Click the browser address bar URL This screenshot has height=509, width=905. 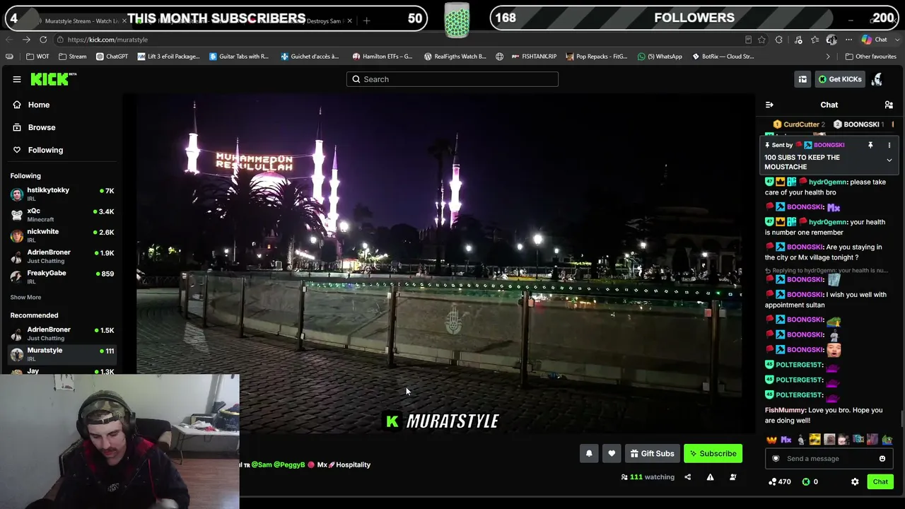click(x=107, y=40)
